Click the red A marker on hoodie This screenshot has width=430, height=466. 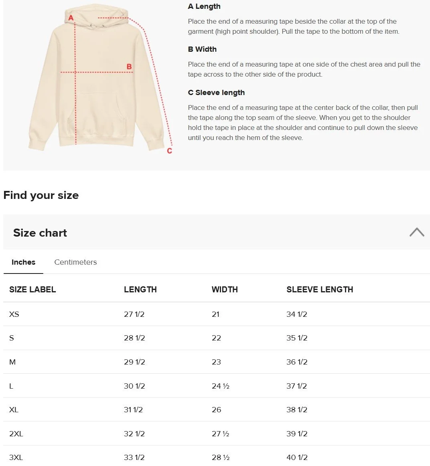[x=71, y=18]
